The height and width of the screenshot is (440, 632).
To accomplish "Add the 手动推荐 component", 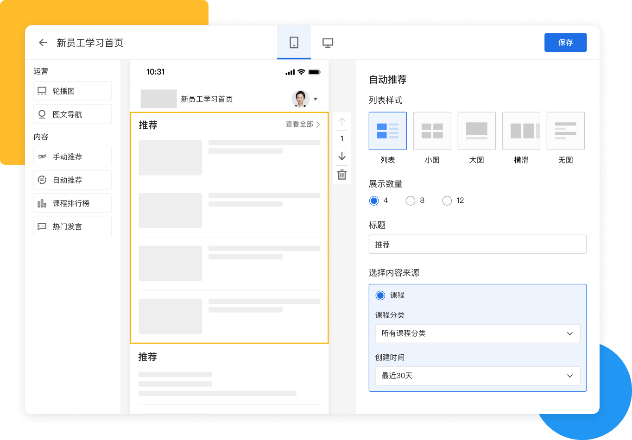I will pos(73,157).
